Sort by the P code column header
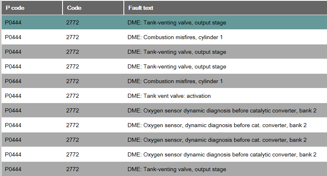The height and width of the screenshot is (176, 327). point(32,8)
